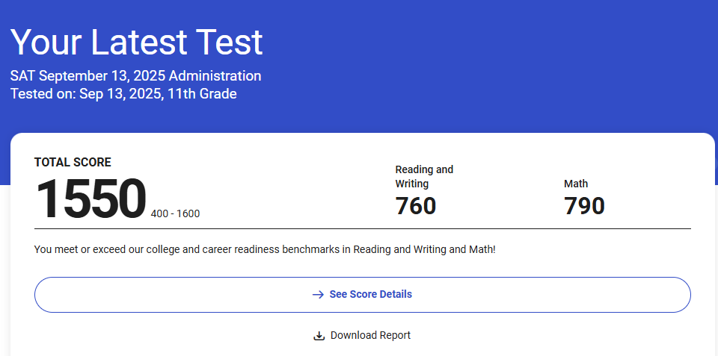The height and width of the screenshot is (356, 718).
Task: Click blank card space right of Download Report
Action: click(561, 336)
